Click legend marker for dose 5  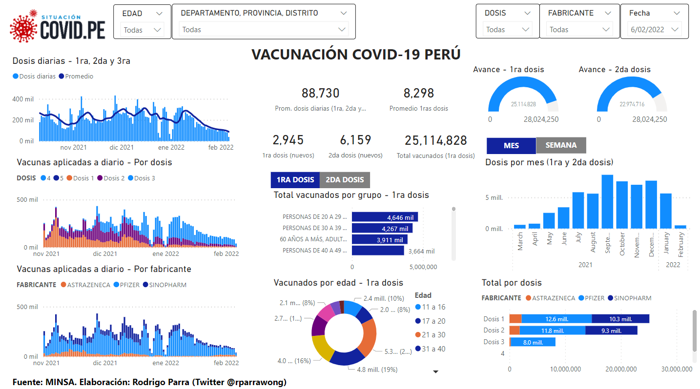[56, 178]
